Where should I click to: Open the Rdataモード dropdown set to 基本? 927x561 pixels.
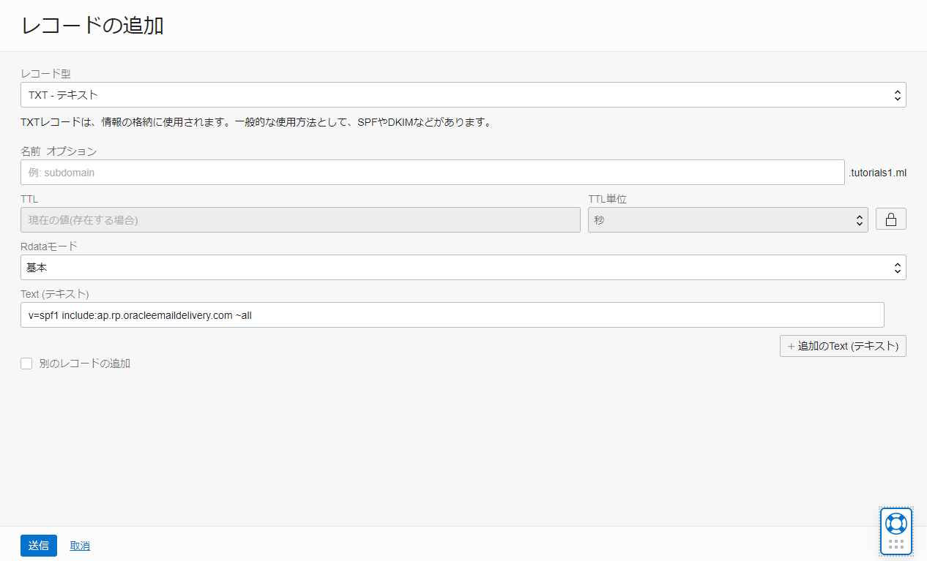(463, 268)
